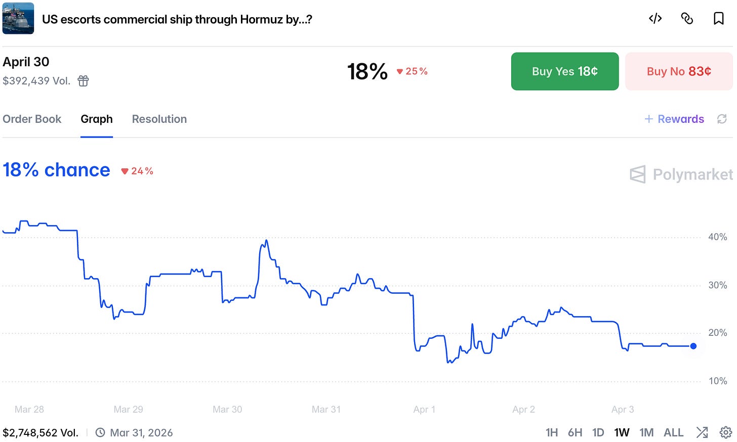This screenshot has width=737, height=442.
Task: Switch chart to 1M range
Action: click(646, 432)
